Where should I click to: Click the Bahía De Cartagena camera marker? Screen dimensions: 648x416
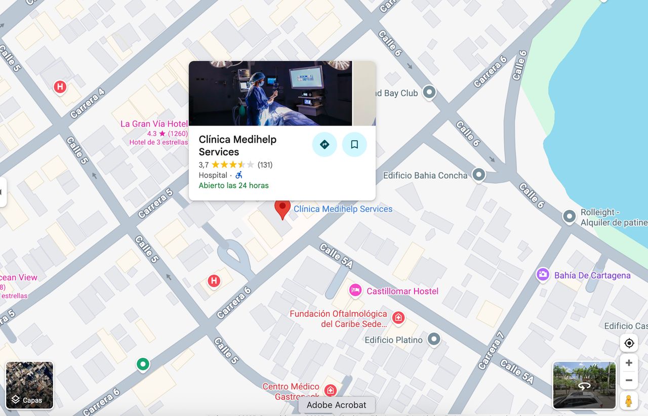(x=543, y=275)
